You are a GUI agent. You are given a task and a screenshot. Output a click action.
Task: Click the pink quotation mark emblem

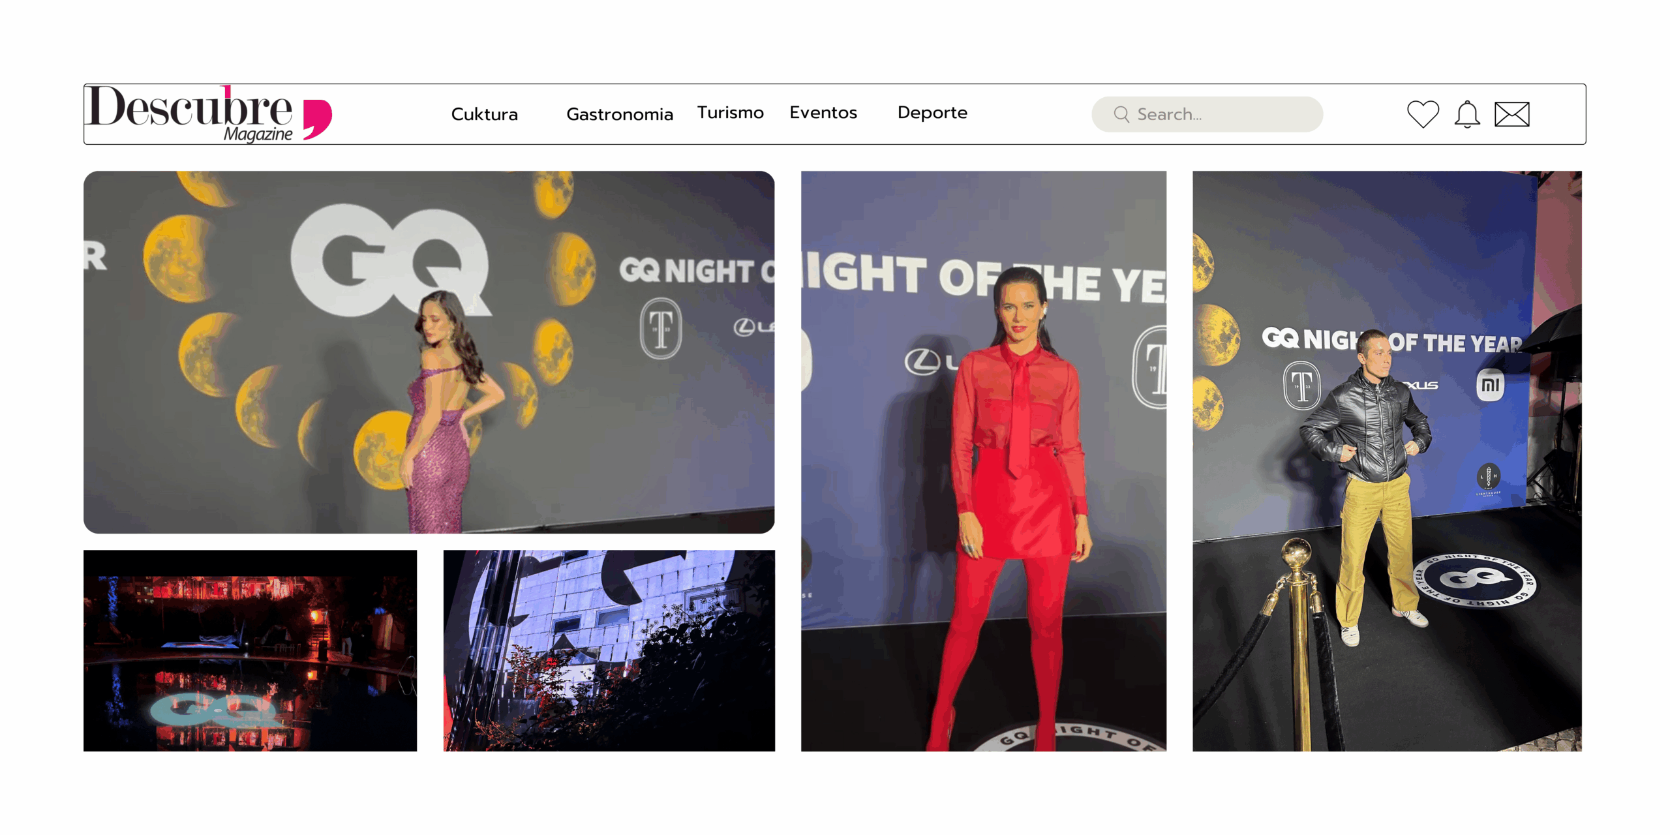click(318, 119)
